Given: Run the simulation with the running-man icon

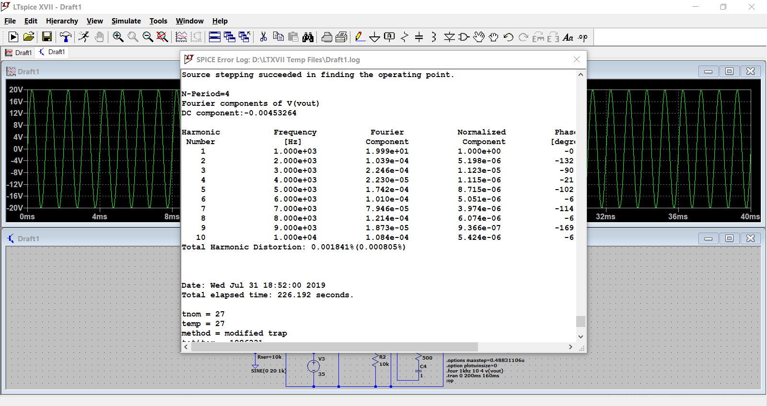Looking at the screenshot, I should (x=84, y=37).
